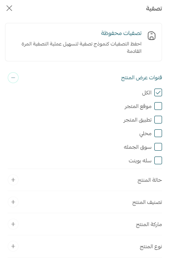Click the saved filters floppy disk icon
The width and height of the screenshot is (169, 261).
point(152,36)
